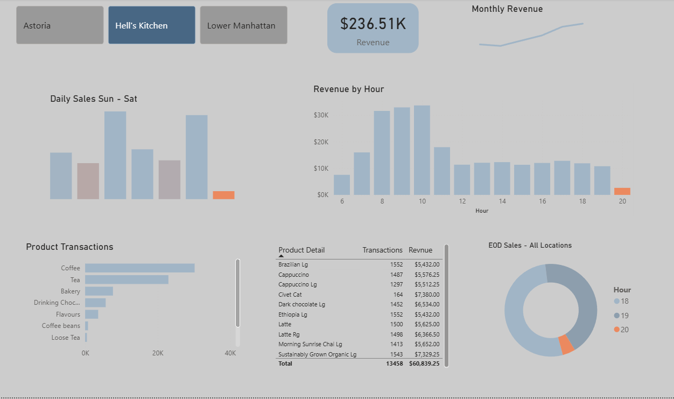Click legend marker for Hour 19
This screenshot has width=674, height=399.
[617, 316]
